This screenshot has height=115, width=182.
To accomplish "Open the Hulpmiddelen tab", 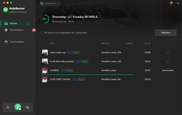I will click(x=18, y=42).
